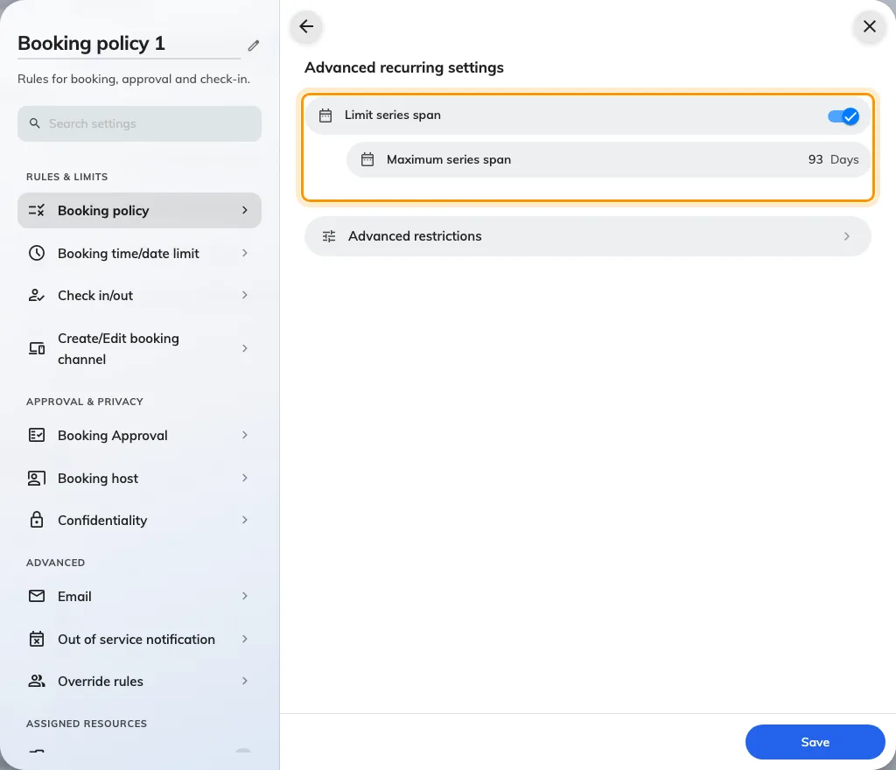Expand Email chevron
The height and width of the screenshot is (770, 896).
click(x=245, y=597)
